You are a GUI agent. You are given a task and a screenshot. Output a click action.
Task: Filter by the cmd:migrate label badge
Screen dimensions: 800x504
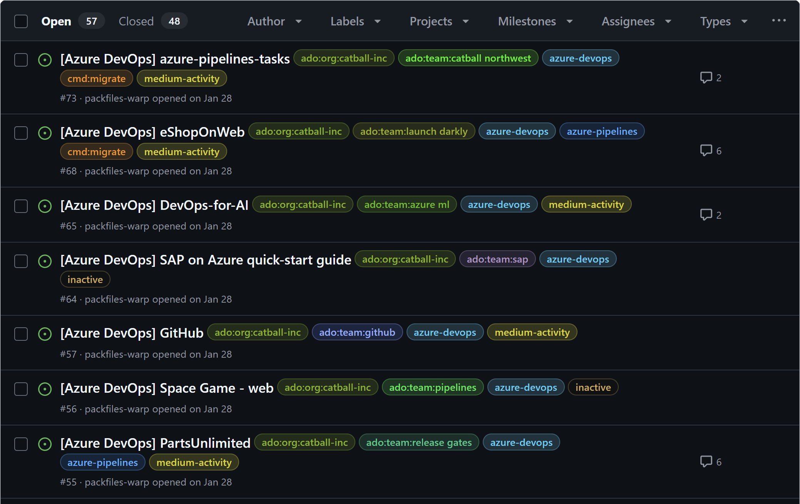tap(96, 78)
